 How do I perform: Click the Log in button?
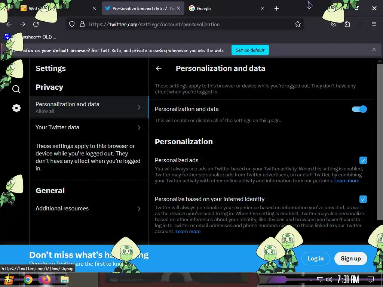pyautogui.click(x=316, y=259)
